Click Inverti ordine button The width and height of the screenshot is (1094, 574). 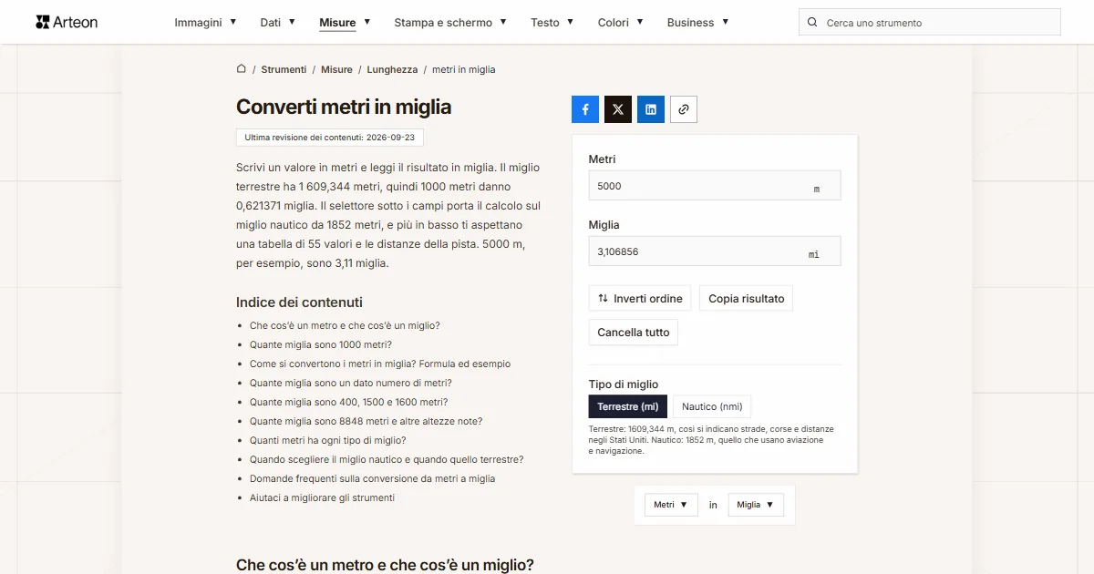[x=640, y=299]
